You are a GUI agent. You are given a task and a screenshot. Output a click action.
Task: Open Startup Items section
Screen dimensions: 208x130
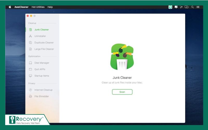point(42,76)
